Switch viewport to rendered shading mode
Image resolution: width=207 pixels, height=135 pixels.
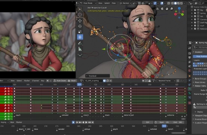pyautogui.click(x=182, y=3)
